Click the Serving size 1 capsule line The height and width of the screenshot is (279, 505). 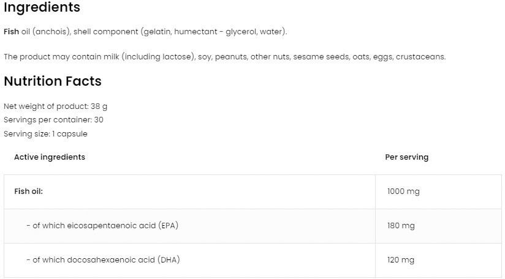(x=45, y=133)
